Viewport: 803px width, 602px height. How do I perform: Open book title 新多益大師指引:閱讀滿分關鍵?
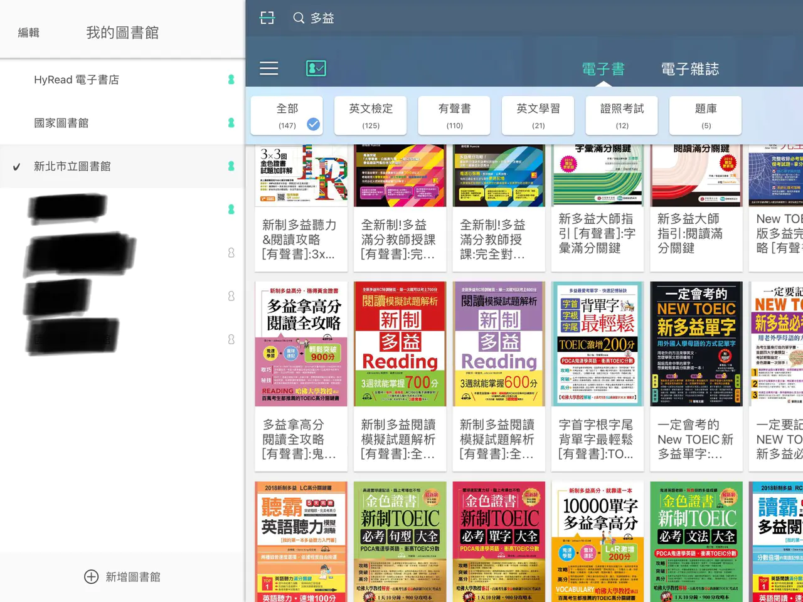690,233
